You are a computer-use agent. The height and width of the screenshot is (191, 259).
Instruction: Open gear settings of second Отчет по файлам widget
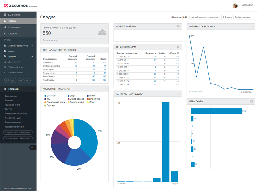178,47
